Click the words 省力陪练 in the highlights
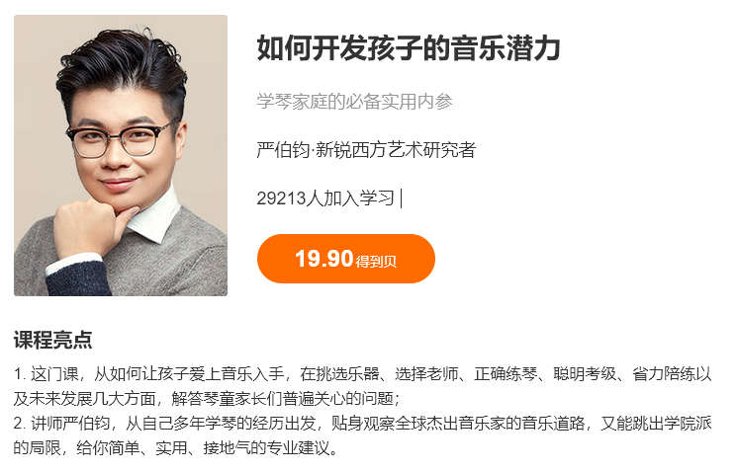The height and width of the screenshot is (472, 737). pyautogui.click(x=664, y=374)
